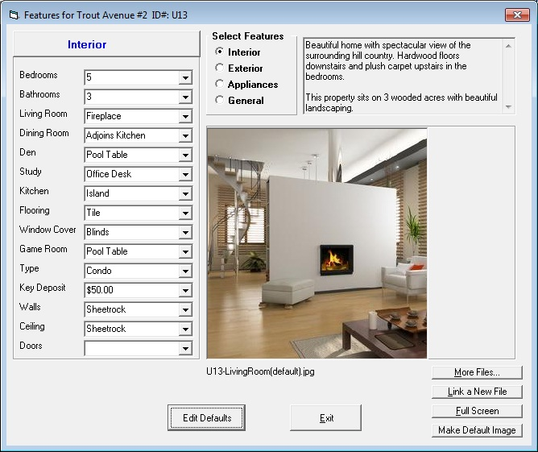The width and height of the screenshot is (538, 452).
Task: Click the window title bar form icon
Action: click(x=13, y=15)
